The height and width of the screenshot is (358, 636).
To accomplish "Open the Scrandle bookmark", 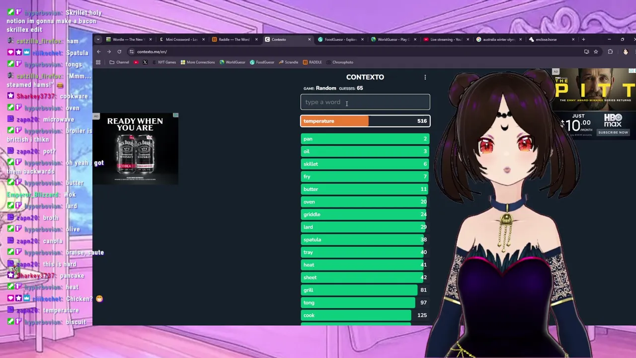I will click(289, 62).
